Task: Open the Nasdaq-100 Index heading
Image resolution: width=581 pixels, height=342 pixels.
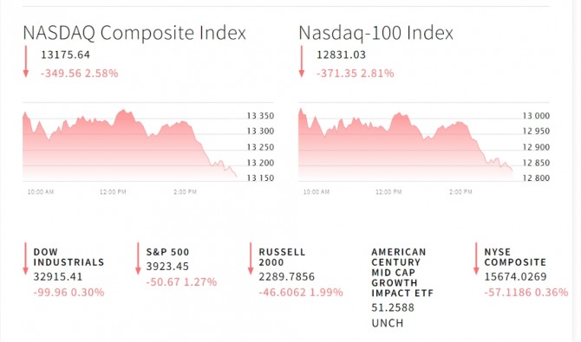Action: tap(376, 33)
